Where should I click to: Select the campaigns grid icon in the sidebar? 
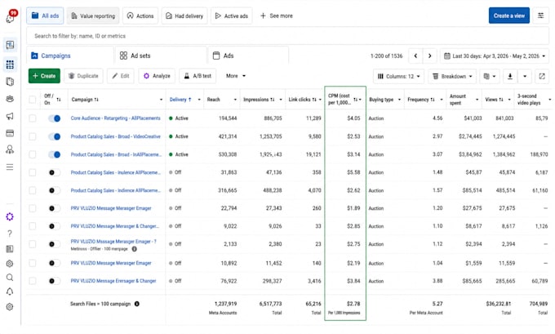10,65
